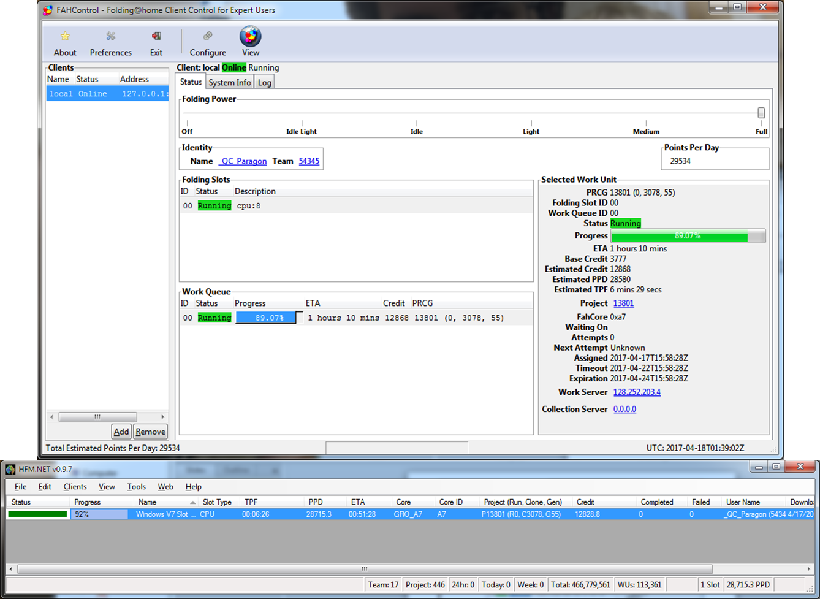Image resolution: width=820 pixels, height=599 pixels.
Task: Switch to the Log tab
Action: (x=264, y=82)
